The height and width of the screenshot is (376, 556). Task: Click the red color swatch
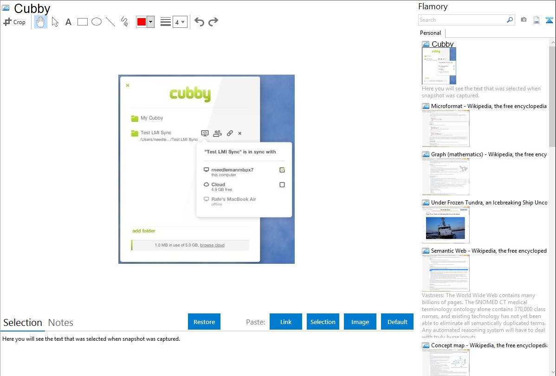(142, 22)
